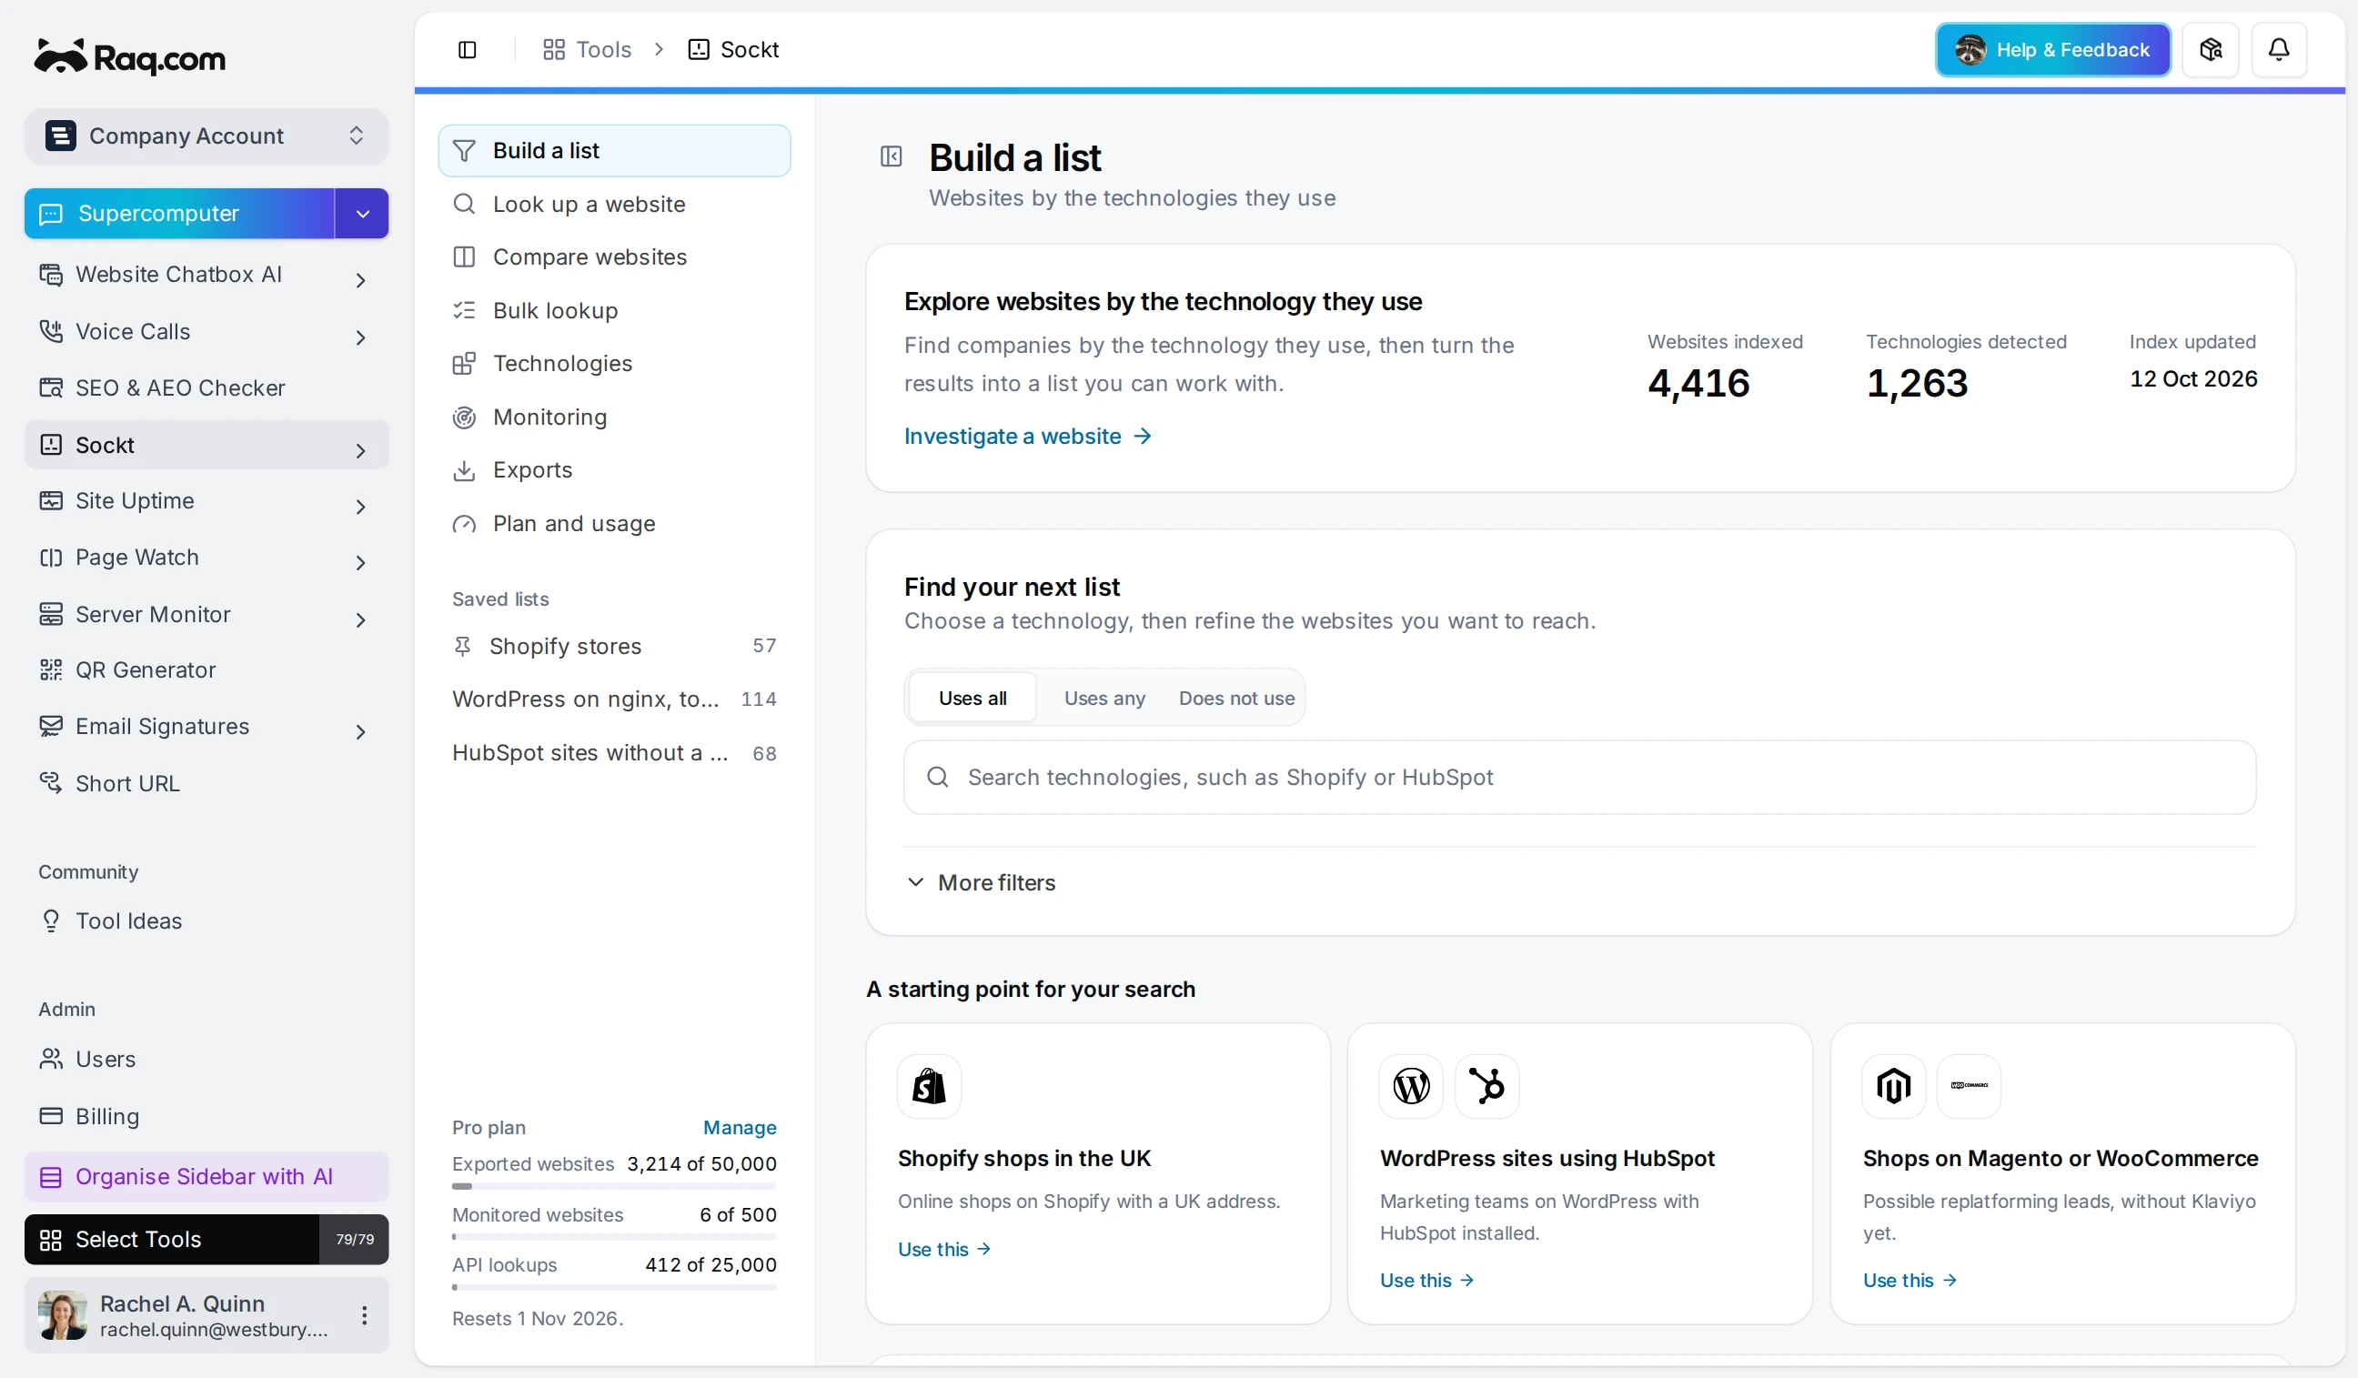Click Help & Feedback button
Image resolution: width=2358 pixels, height=1378 pixels.
2053,50
